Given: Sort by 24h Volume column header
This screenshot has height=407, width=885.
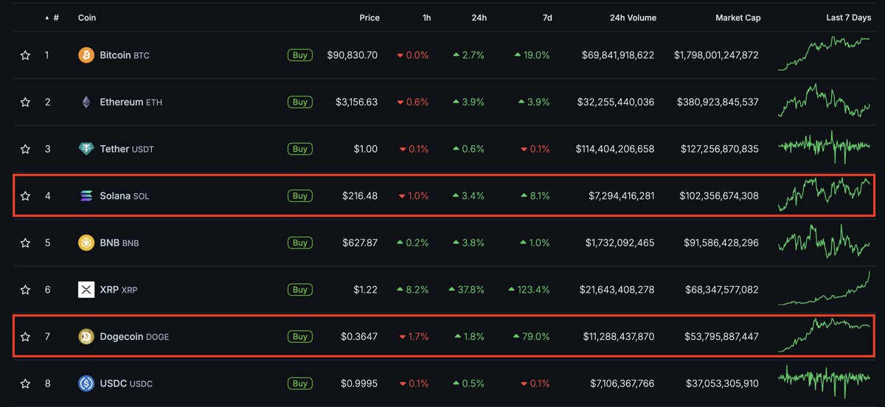Looking at the screenshot, I should 633,18.
